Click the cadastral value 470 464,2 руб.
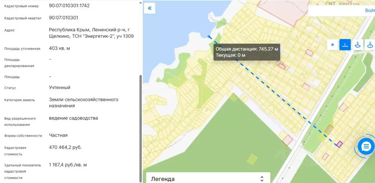This screenshot has width=375, height=183. point(65,147)
